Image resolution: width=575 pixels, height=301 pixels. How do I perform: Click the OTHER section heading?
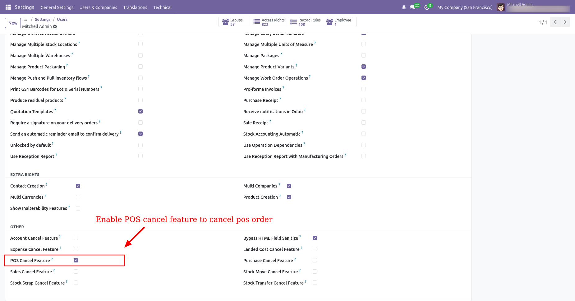pyautogui.click(x=17, y=227)
